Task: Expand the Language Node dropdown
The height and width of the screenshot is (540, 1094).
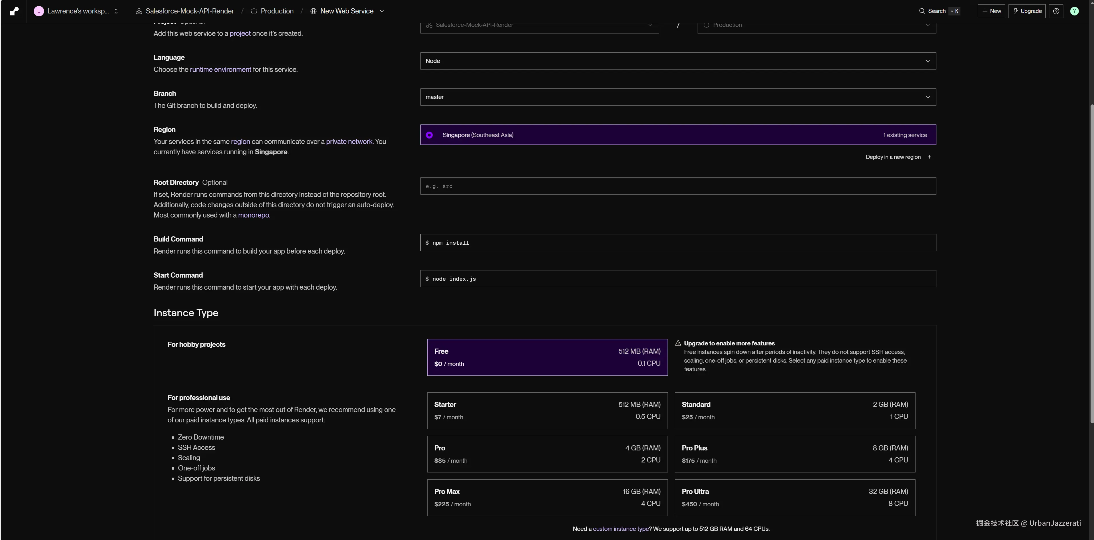Action: (x=678, y=61)
